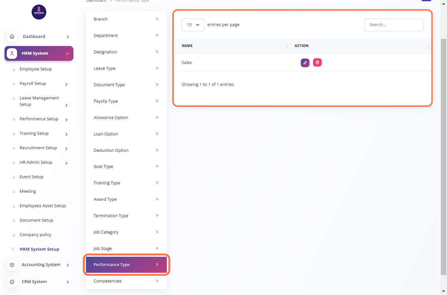
Task: Click the company logo at top left
Action: coord(39,12)
